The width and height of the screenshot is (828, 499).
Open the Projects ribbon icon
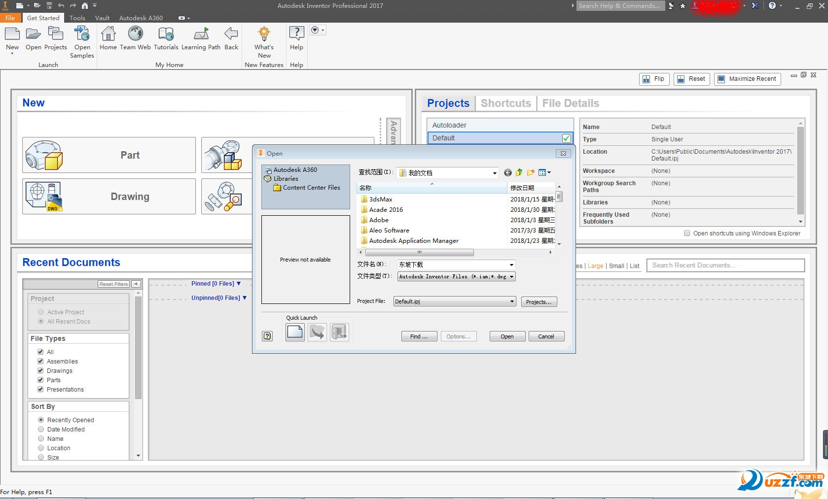point(55,34)
